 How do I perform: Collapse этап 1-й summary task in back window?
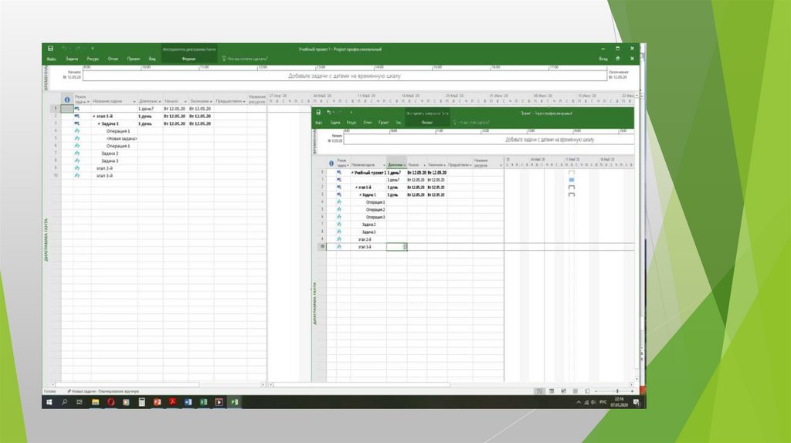[x=93, y=117]
